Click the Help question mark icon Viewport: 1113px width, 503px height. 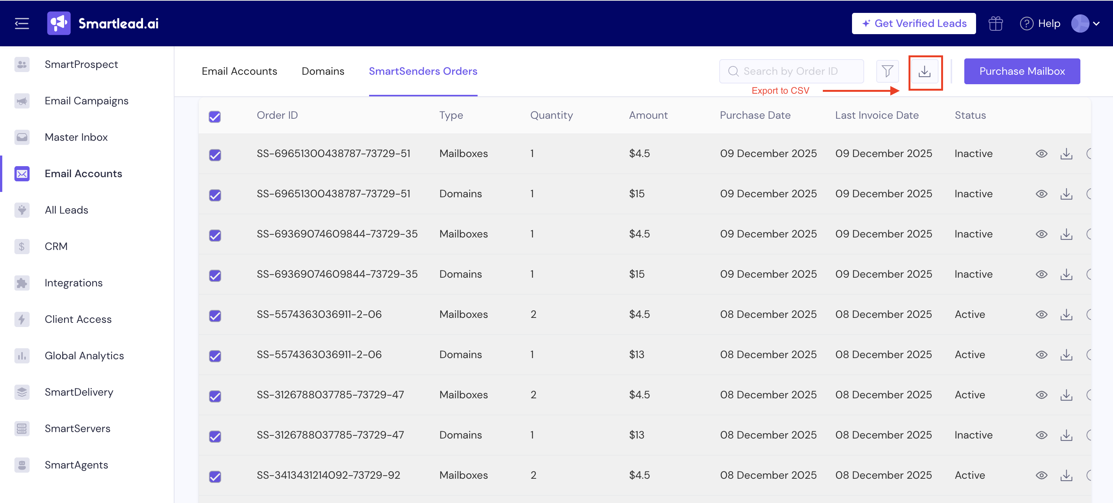[x=1026, y=24]
